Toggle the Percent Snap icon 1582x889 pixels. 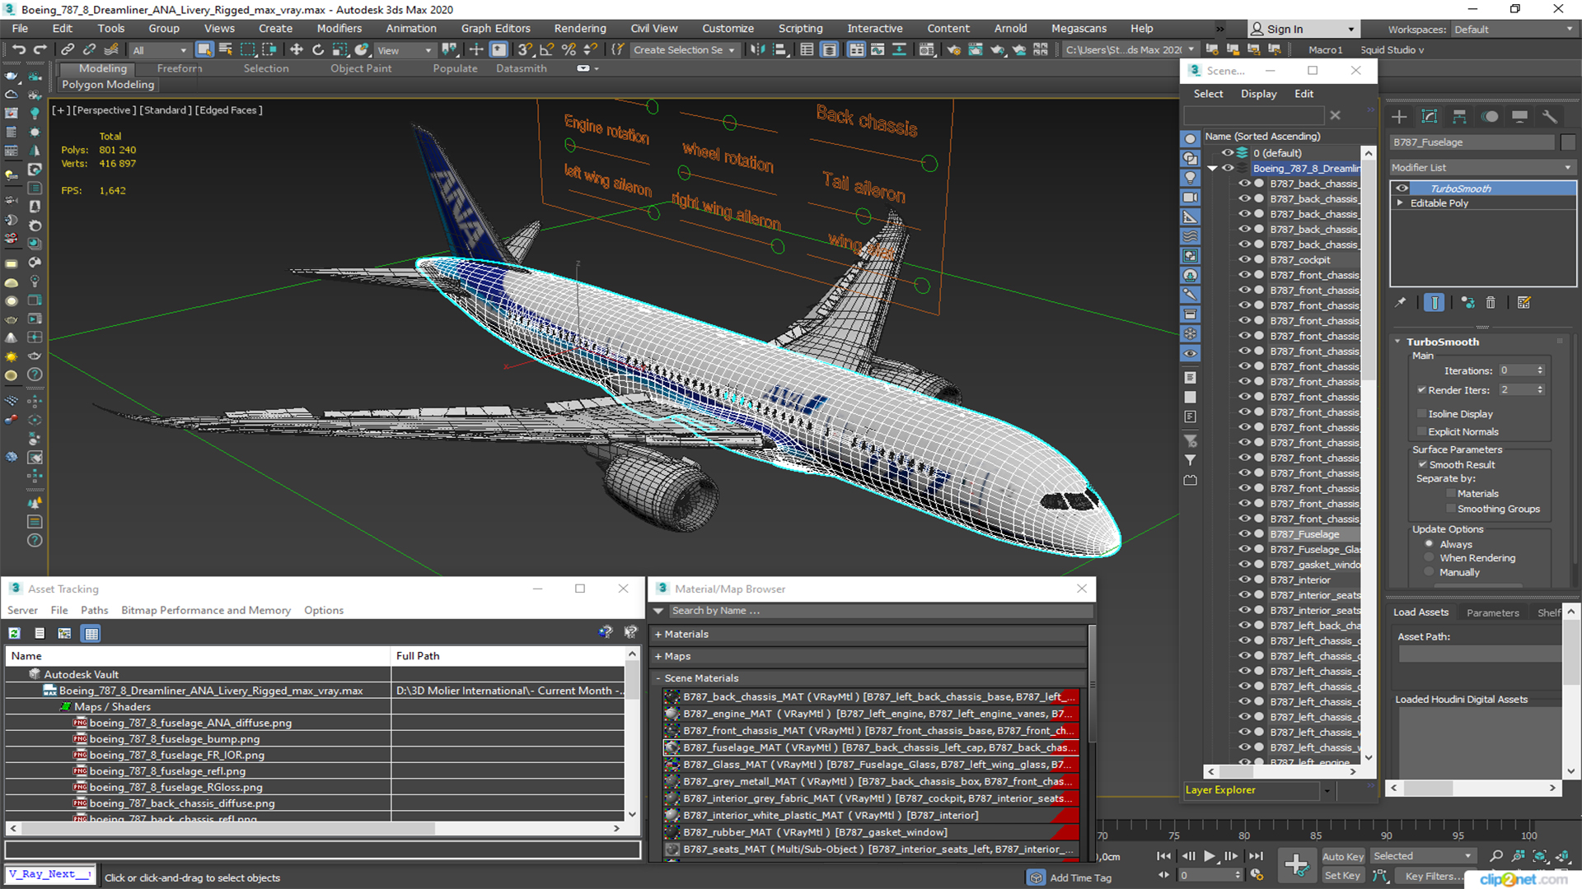pos(569,50)
